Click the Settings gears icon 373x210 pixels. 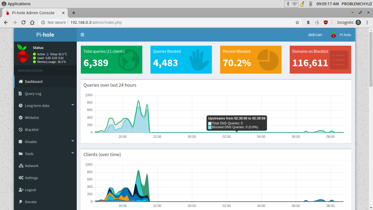point(21,178)
